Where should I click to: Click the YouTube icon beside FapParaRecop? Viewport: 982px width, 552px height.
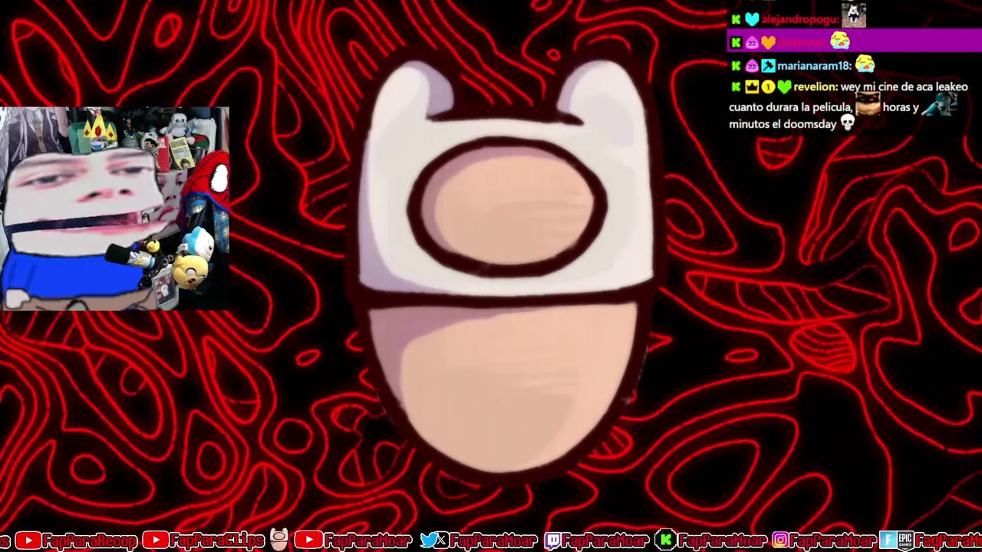[28, 541]
